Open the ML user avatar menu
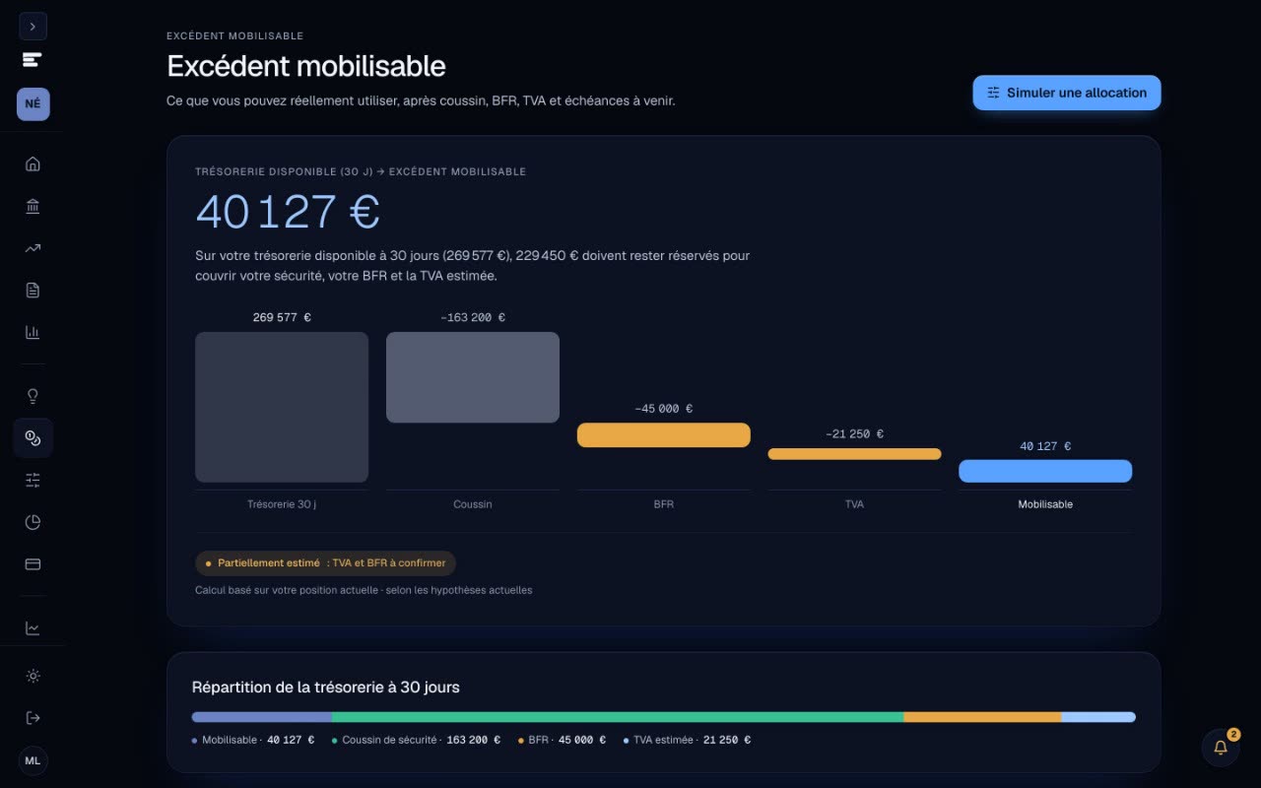The width and height of the screenshot is (1261, 788). [33, 760]
